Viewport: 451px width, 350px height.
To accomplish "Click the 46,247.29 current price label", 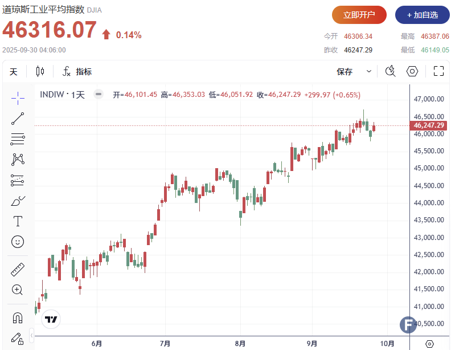I will point(429,125).
